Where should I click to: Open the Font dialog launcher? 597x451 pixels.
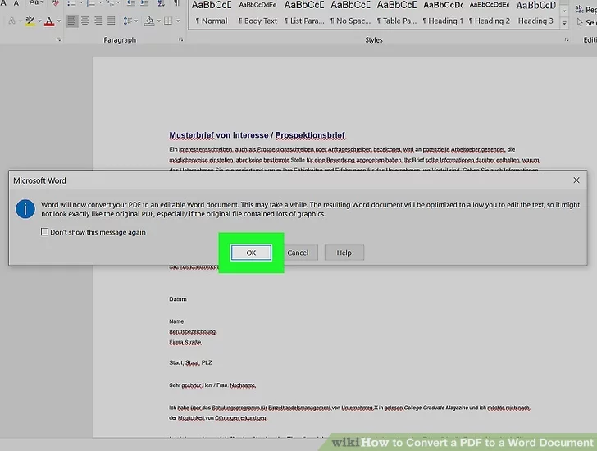click(58, 39)
